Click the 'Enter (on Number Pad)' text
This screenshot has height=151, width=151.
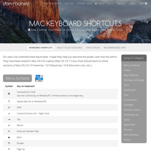pyautogui.click(x=28, y=131)
